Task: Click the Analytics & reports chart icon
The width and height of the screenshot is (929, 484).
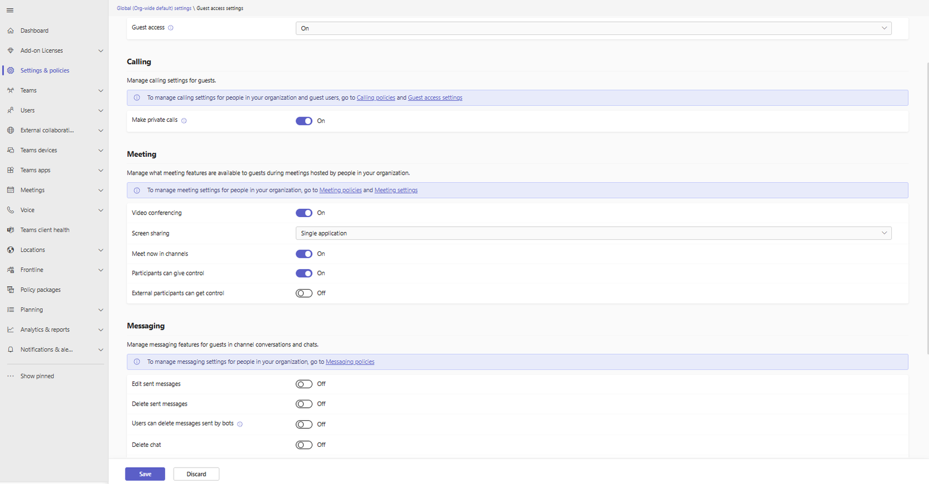Action: coord(10,330)
